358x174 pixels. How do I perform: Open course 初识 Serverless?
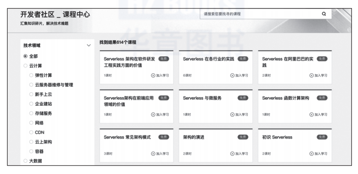point(277,137)
